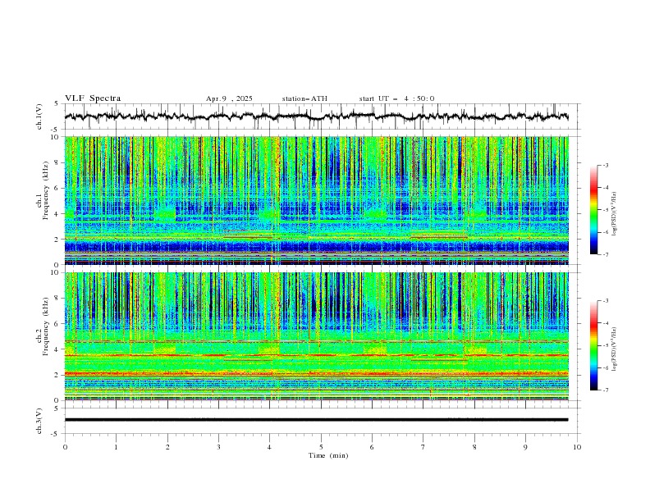Click Time axis tick label "6"
This screenshot has height=502, width=650.
point(372,447)
